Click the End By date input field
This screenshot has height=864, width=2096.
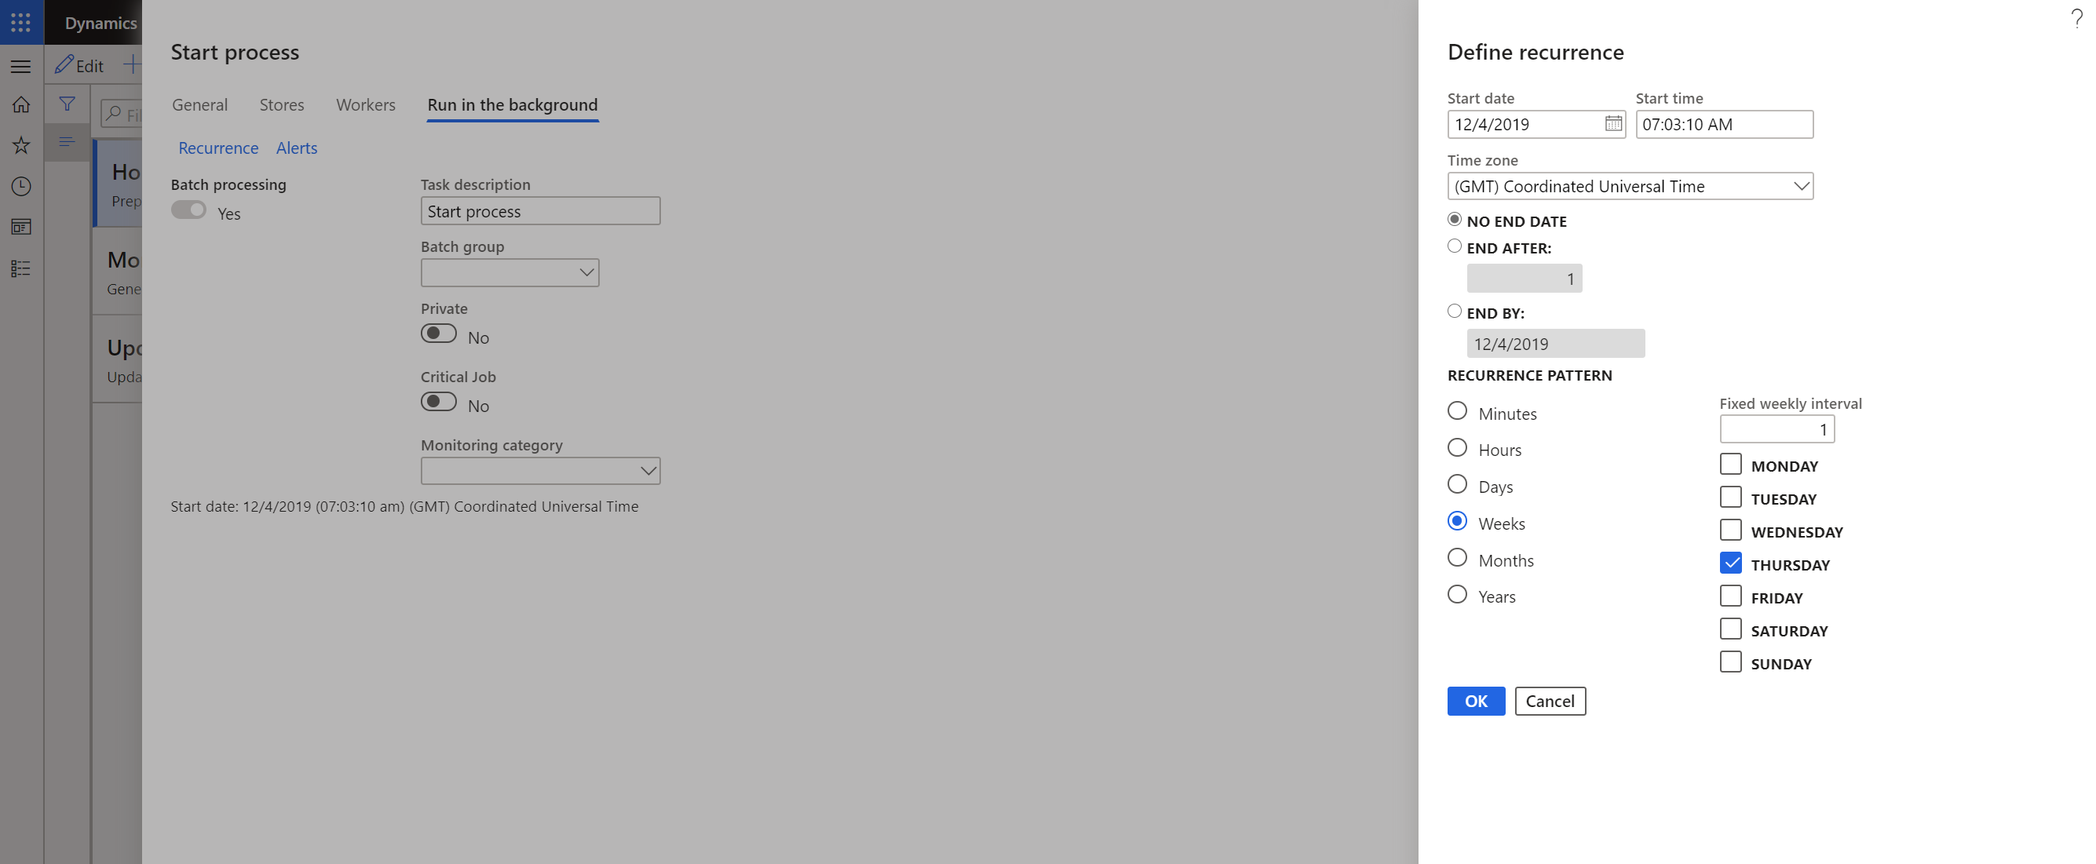[1554, 343]
